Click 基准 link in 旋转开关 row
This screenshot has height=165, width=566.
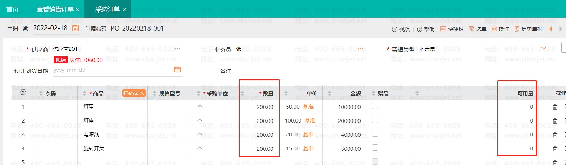(x=308, y=149)
